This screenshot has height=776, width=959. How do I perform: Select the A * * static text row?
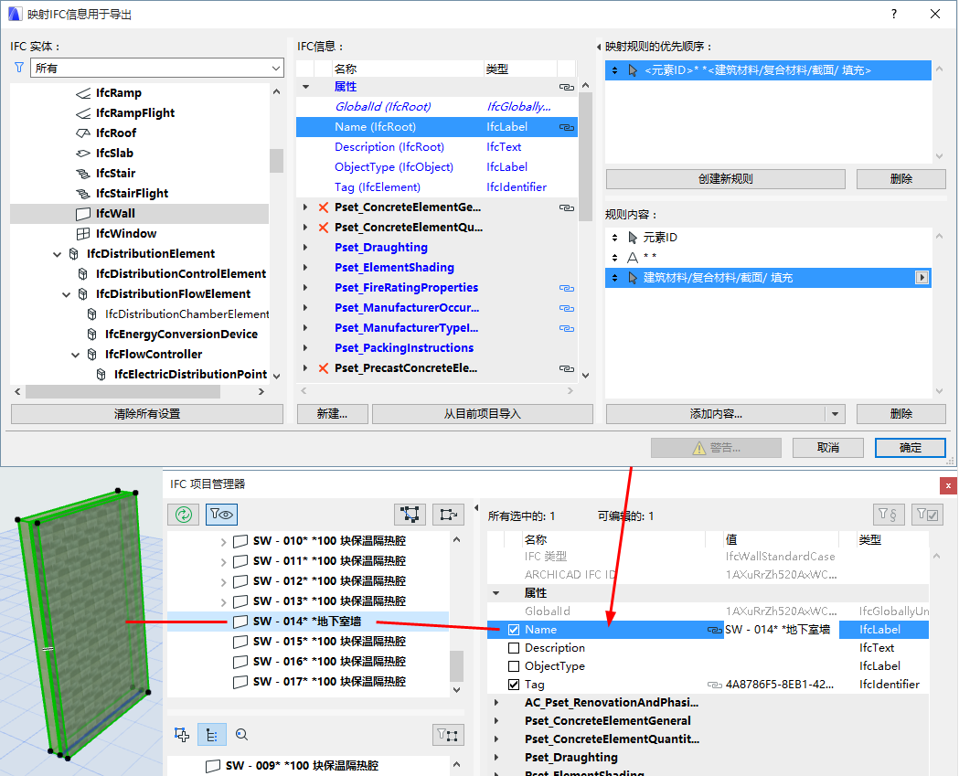click(768, 258)
